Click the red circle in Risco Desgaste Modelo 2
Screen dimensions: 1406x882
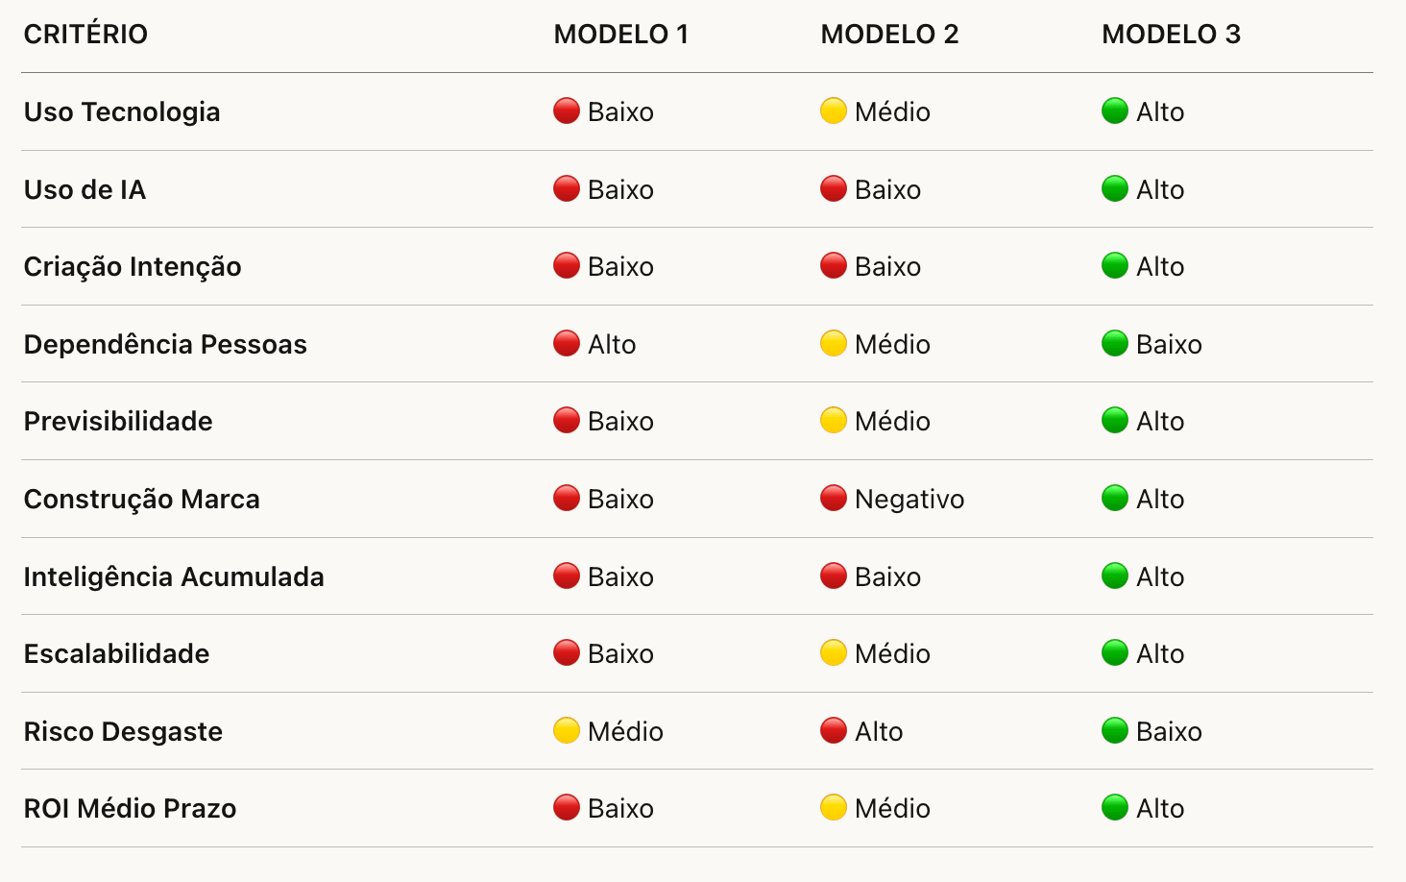(x=834, y=731)
